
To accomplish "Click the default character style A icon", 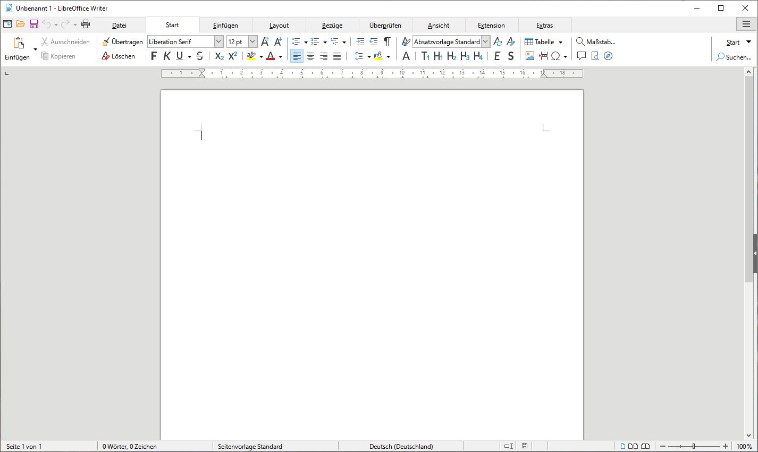I will pyautogui.click(x=406, y=56).
